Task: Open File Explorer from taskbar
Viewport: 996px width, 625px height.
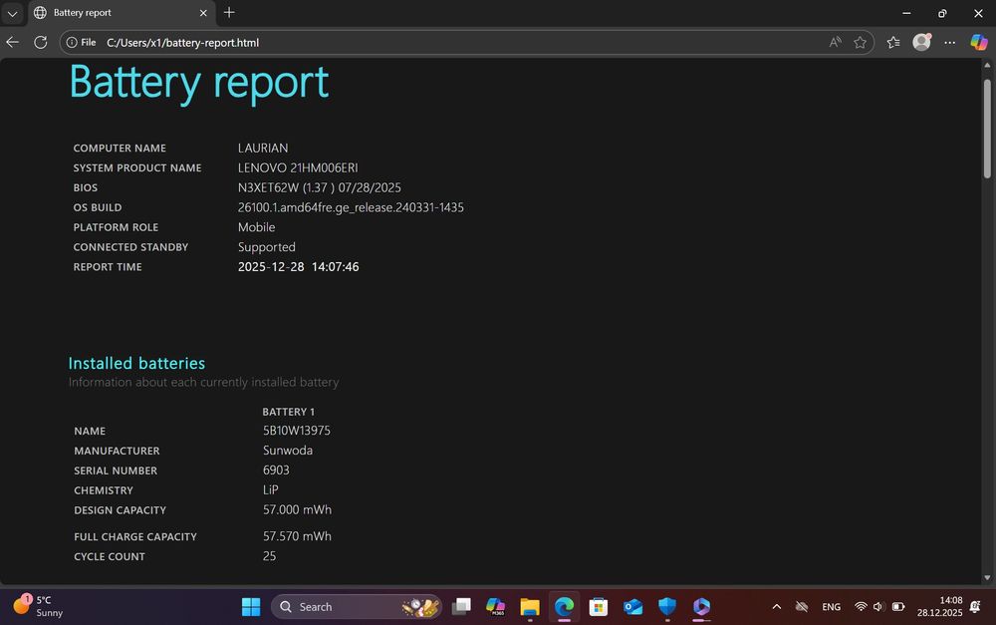Action: coord(530,607)
